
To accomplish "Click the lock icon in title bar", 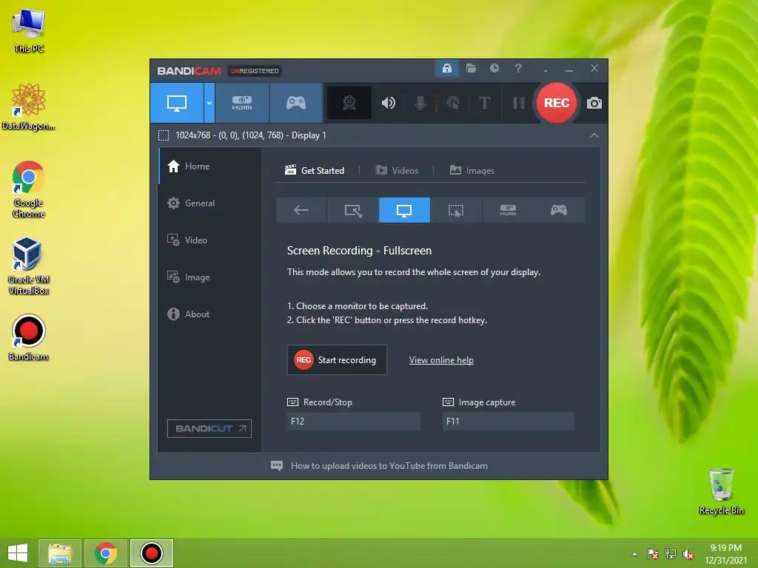I will coord(446,69).
